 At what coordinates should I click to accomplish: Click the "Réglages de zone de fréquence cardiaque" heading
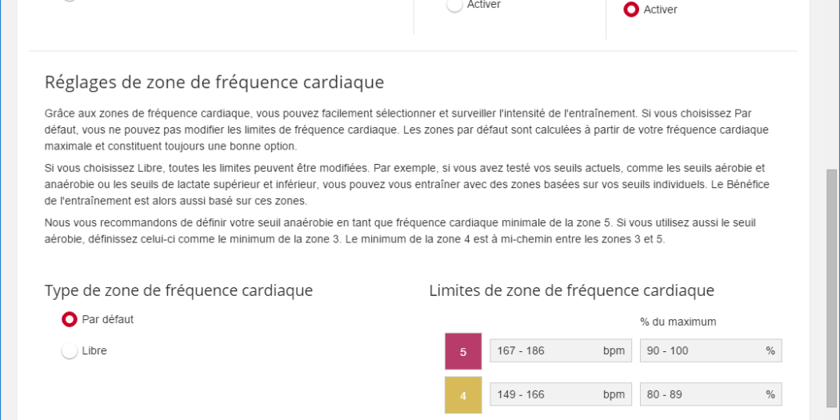click(x=214, y=82)
